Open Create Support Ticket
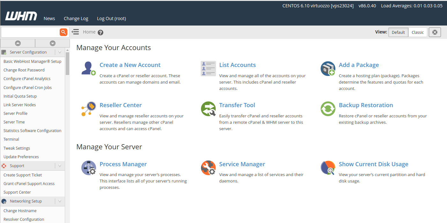The image size is (447, 223). click(x=23, y=175)
